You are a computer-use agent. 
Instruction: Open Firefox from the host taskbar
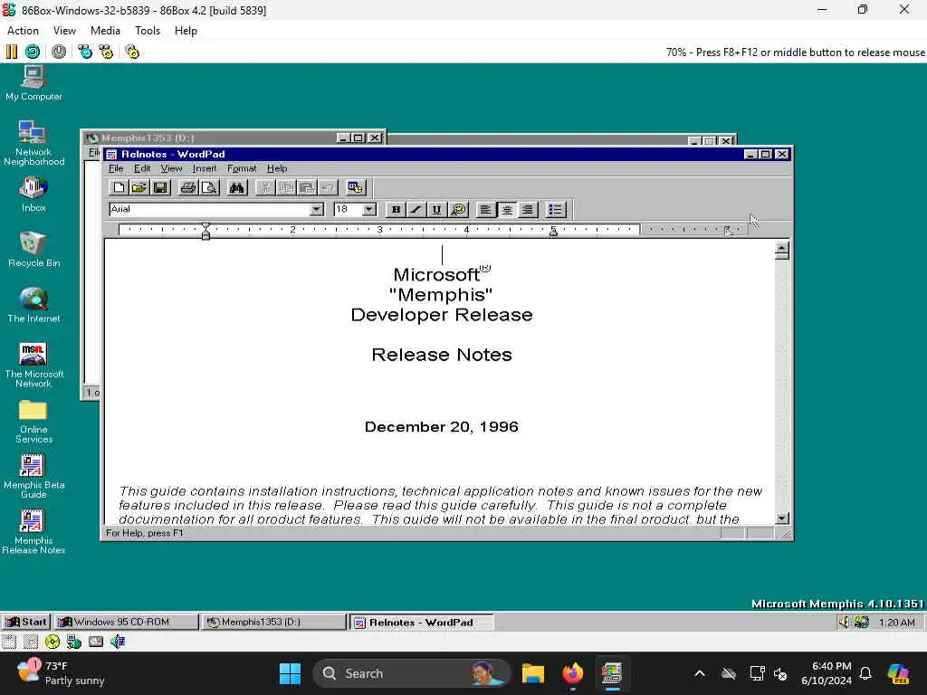pyautogui.click(x=572, y=673)
